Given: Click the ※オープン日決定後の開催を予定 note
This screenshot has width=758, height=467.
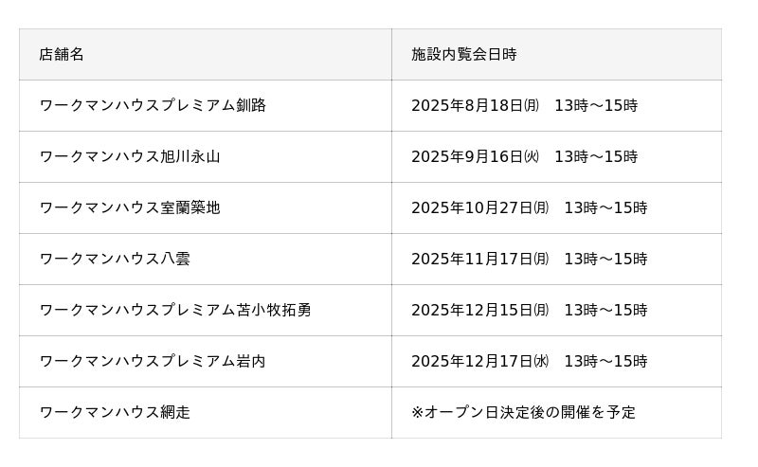Looking at the screenshot, I should (523, 412).
